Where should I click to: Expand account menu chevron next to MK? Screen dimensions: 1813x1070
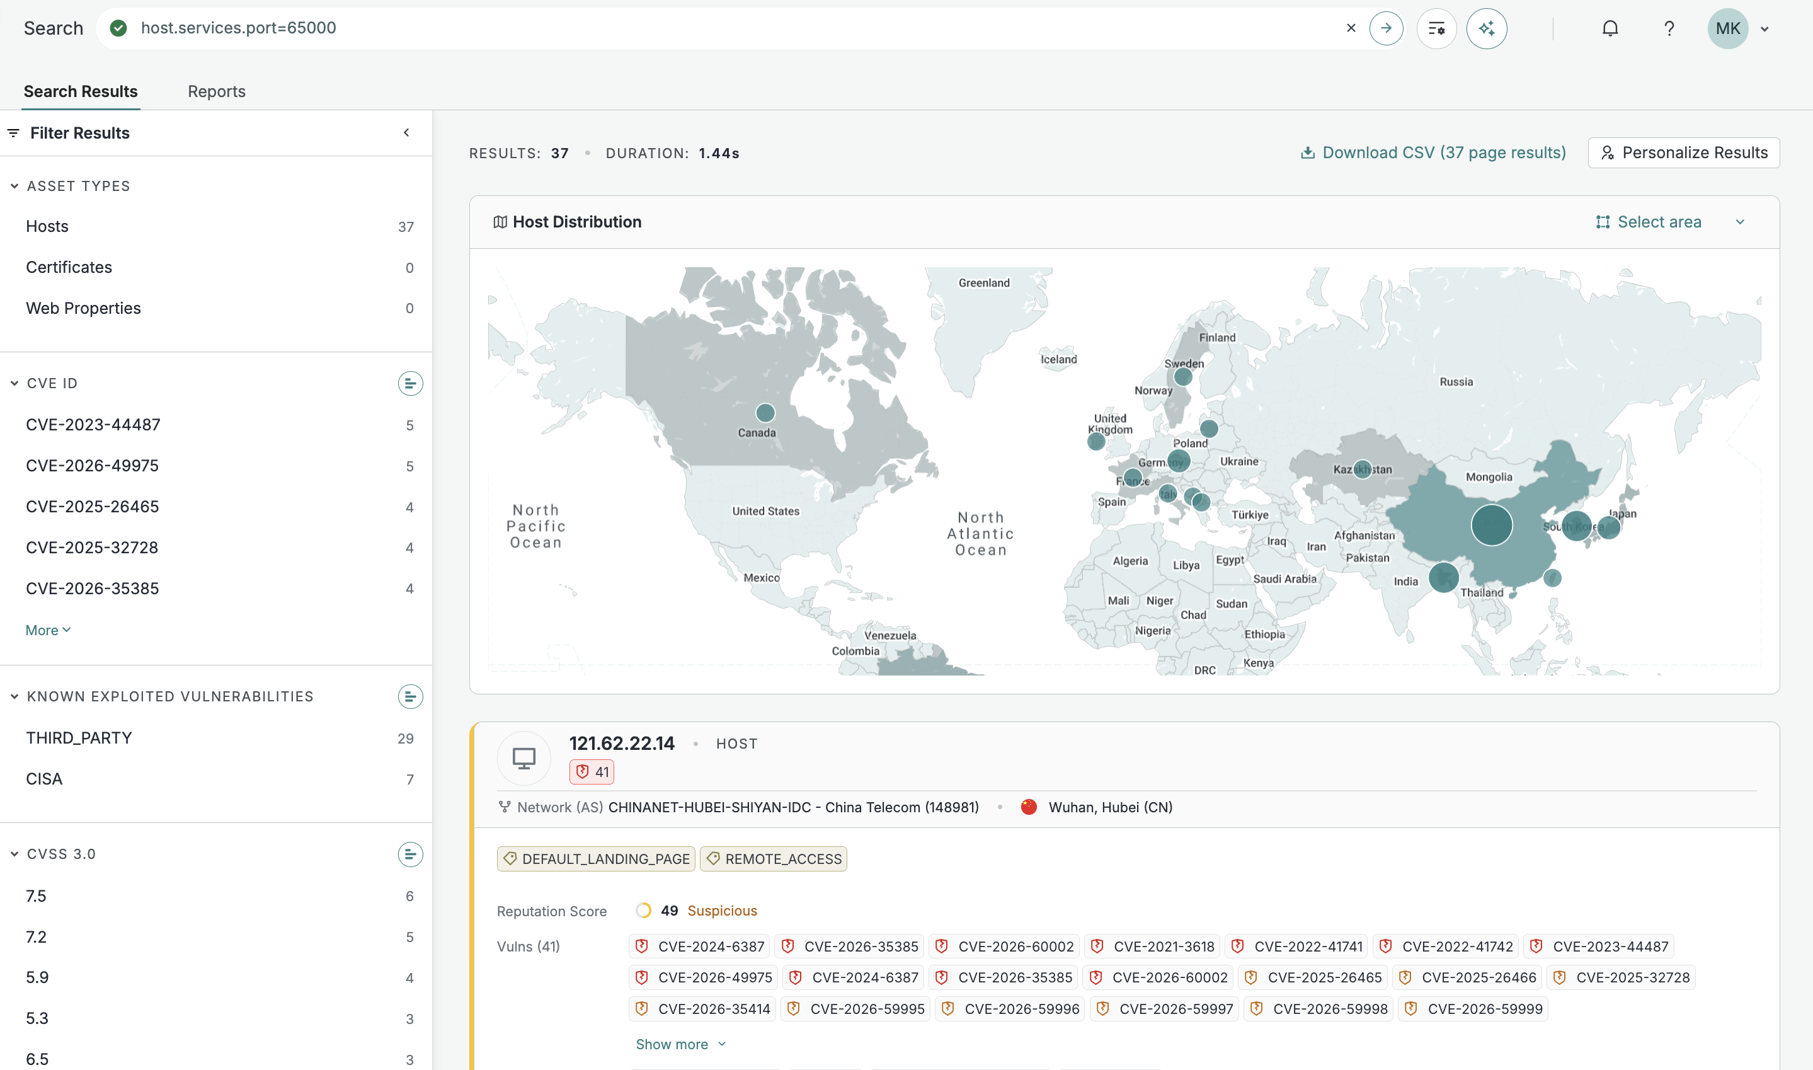(1764, 29)
